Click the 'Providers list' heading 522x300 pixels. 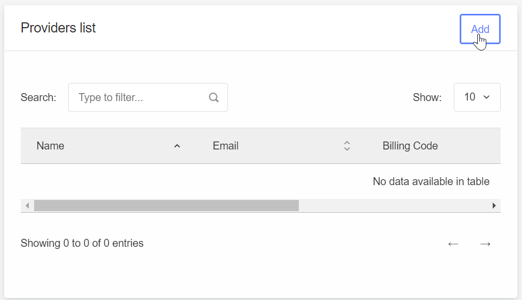[x=58, y=28]
